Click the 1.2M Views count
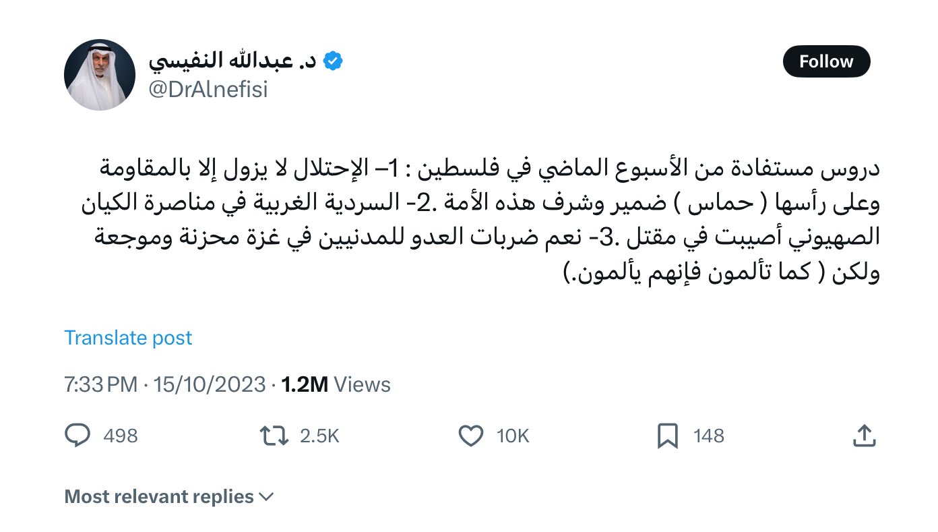 point(336,384)
